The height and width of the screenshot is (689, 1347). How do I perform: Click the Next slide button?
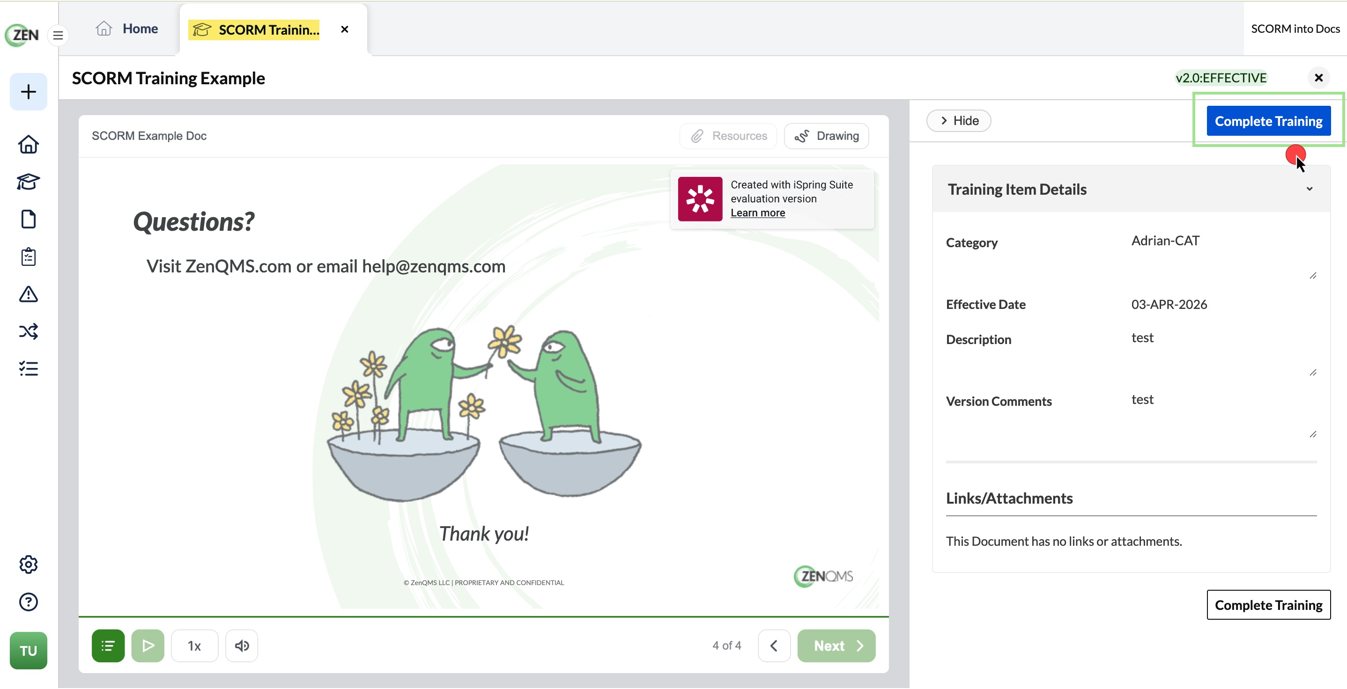[836, 645]
